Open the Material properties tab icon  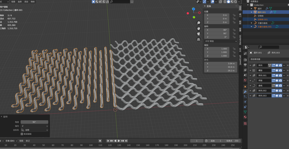[x=245, y=117]
